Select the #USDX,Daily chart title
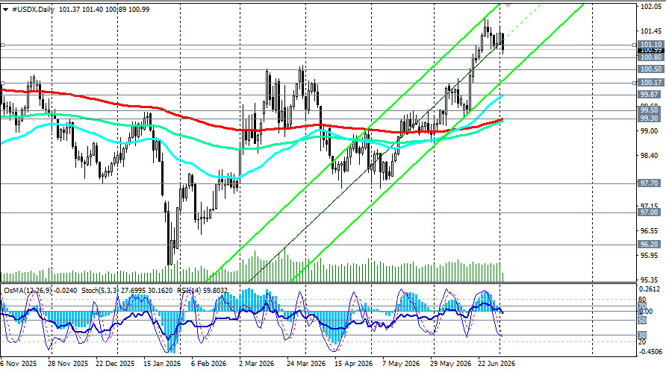This screenshot has width=666, height=372. [33, 10]
